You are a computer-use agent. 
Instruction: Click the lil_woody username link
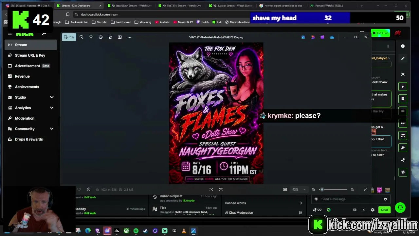189,201
